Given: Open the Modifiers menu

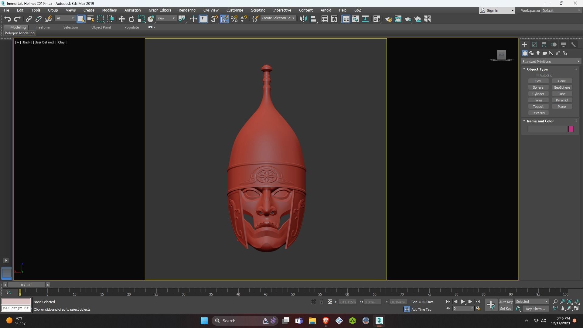Looking at the screenshot, I should pos(109,10).
